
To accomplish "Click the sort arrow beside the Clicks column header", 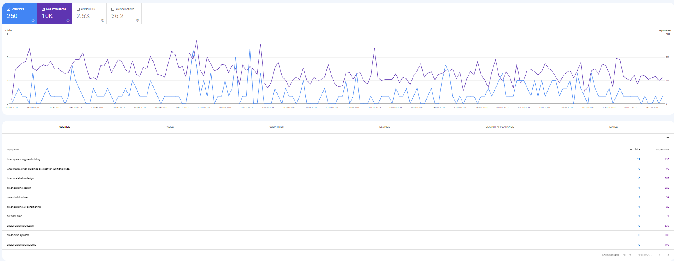I will coord(631,149).
